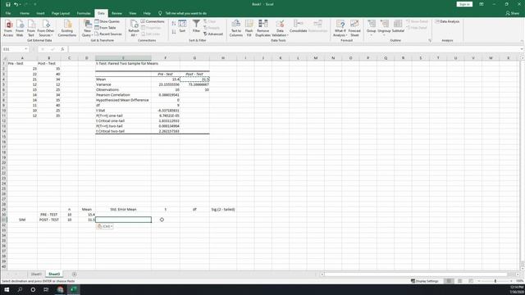Select the 'Mean' label cell in t-Test table
Viewport: 525px width, 295px height.
(123, 79)
